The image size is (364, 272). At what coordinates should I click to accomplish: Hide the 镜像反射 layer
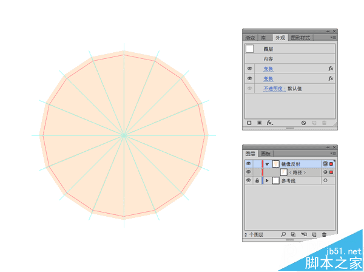tap(248, 164)
